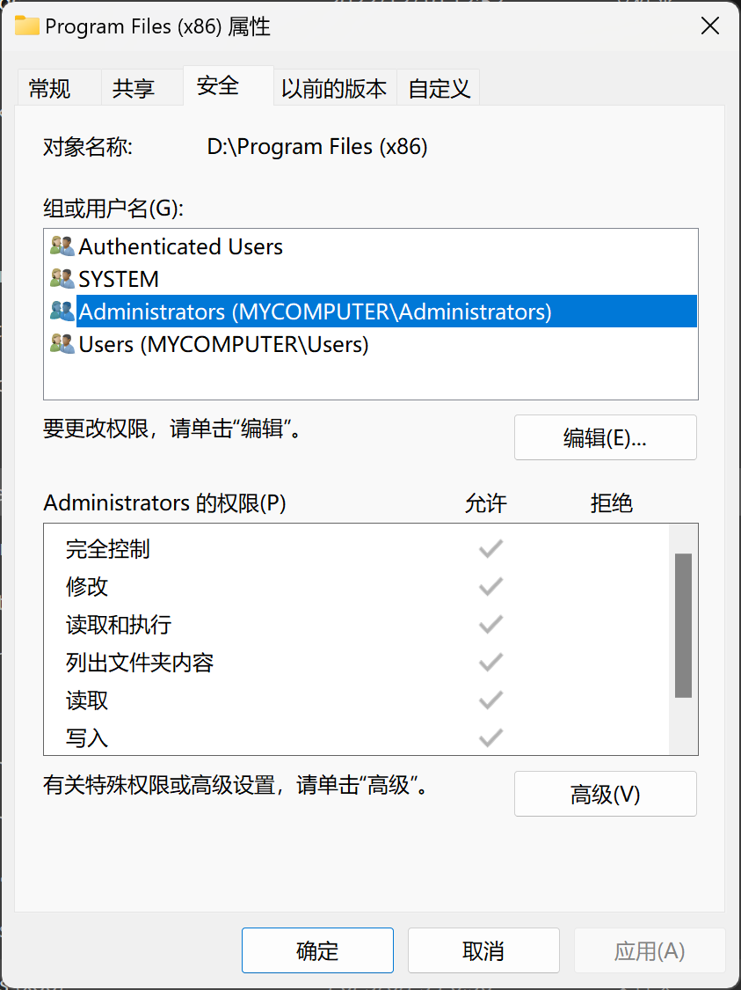Select SYSTEM in the group list

(118, 279)
